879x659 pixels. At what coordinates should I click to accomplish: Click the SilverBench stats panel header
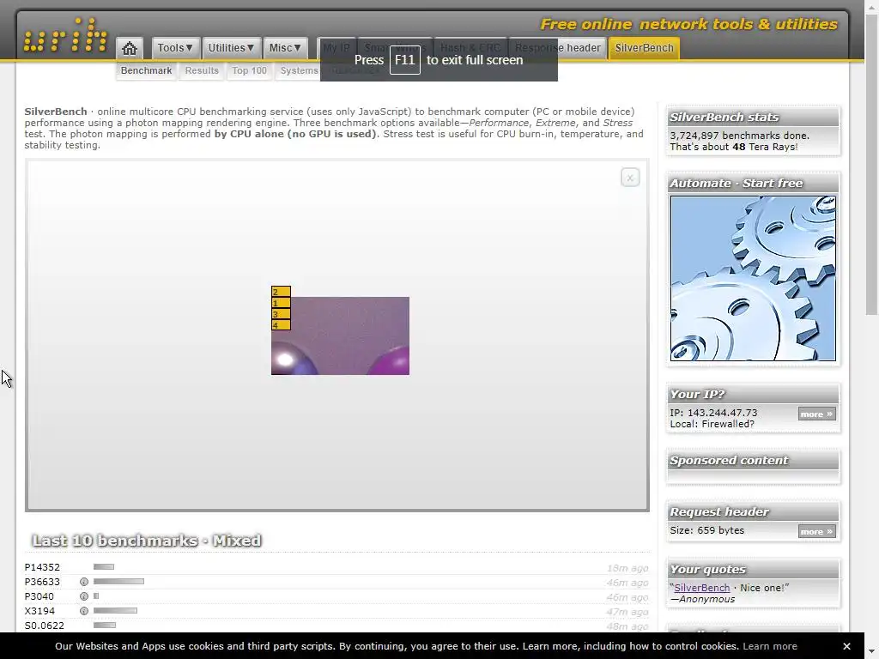(753, 117)
